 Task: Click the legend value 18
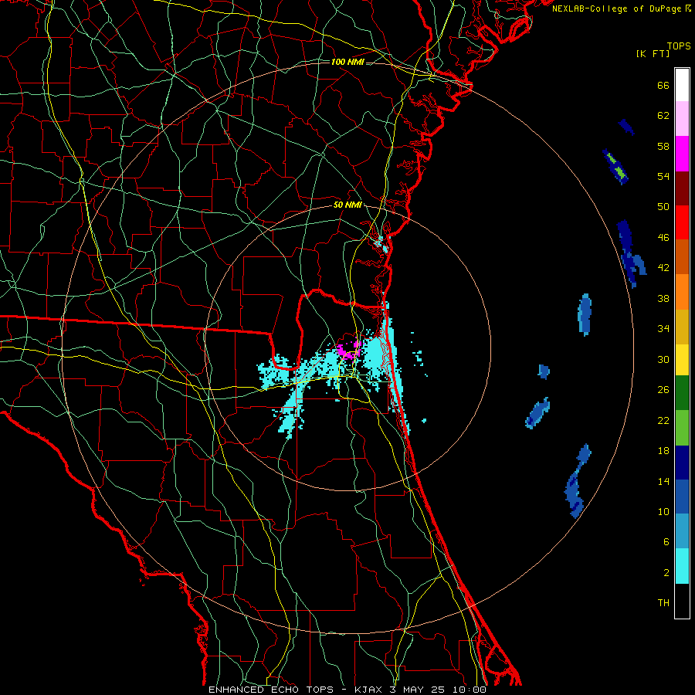coord(663,450)
